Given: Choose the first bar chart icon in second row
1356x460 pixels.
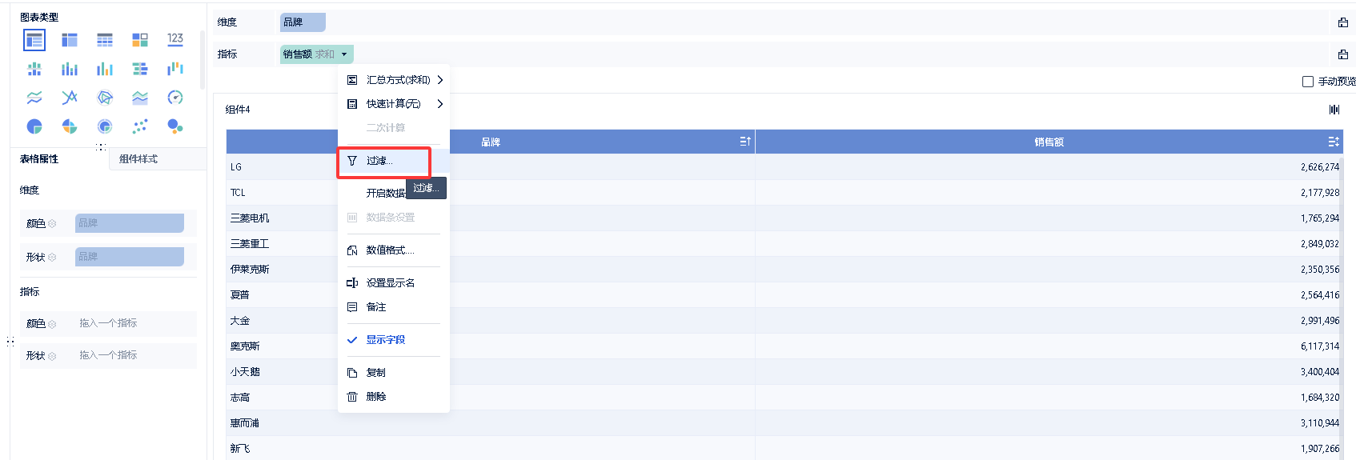Looking at the screenshot, I should point(34,69).
